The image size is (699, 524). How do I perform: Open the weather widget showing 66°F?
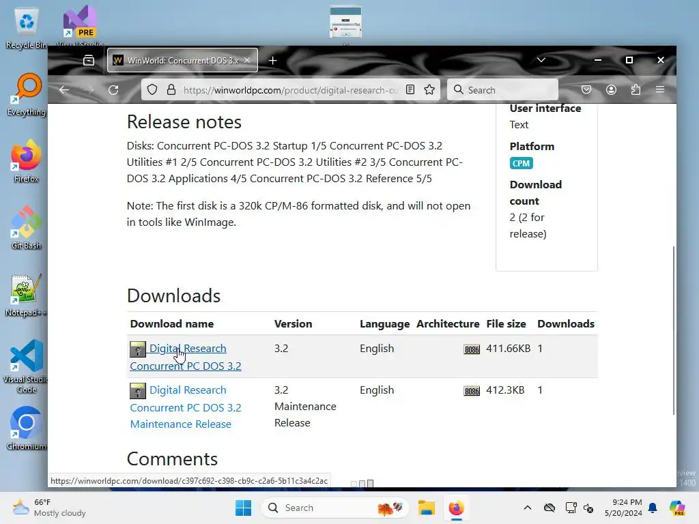[49, 508]
